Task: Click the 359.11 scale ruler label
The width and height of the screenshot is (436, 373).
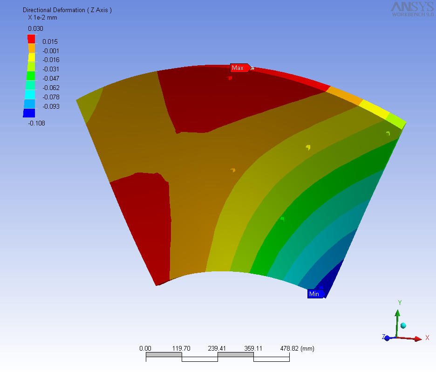Action: (253, 348)
